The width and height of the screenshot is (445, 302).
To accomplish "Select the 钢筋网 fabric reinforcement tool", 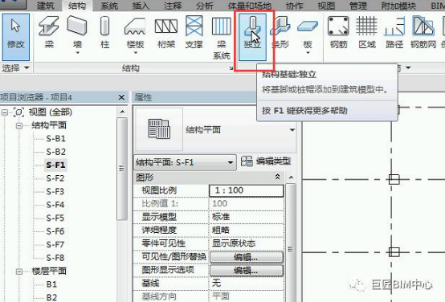I will click(x=423, y=33).
